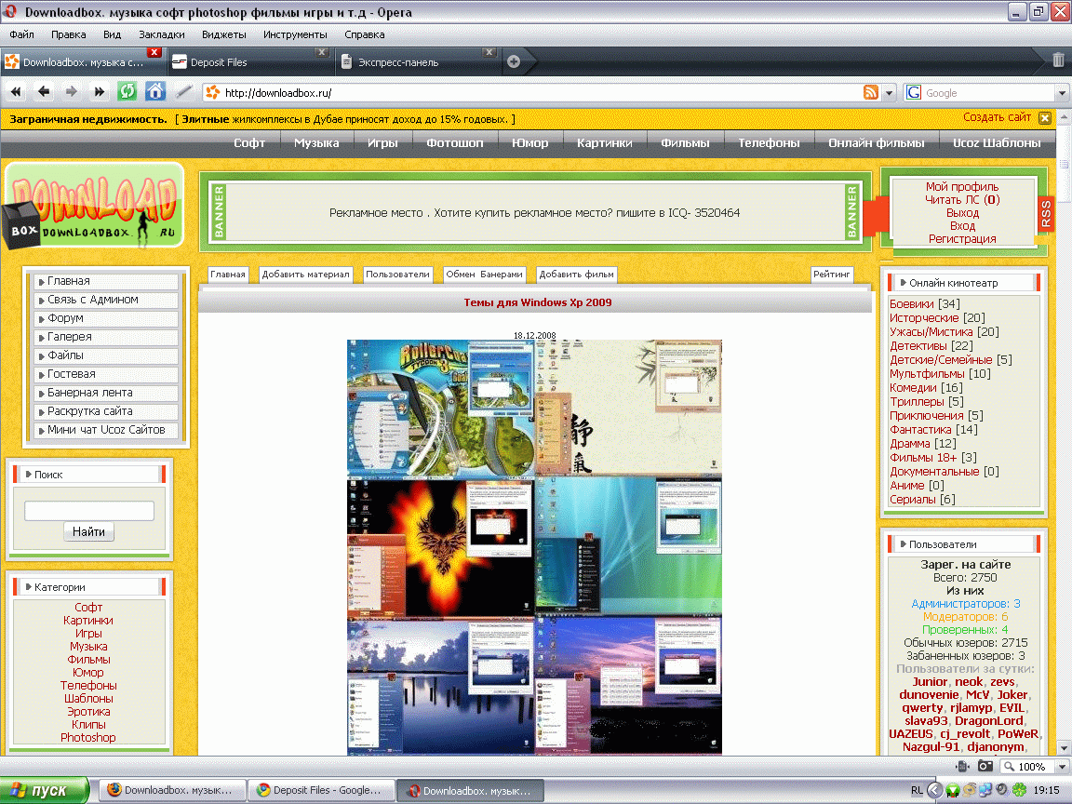Click the Forward arrow in toolbar
This screenshot has width=1072, height=804.
point(71,91)
